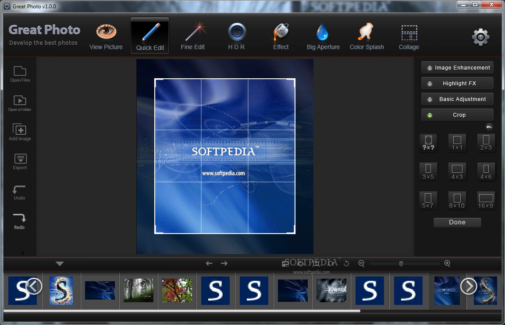Open the View Picture mode
The image size is (505, 325).
click(106, 37)
